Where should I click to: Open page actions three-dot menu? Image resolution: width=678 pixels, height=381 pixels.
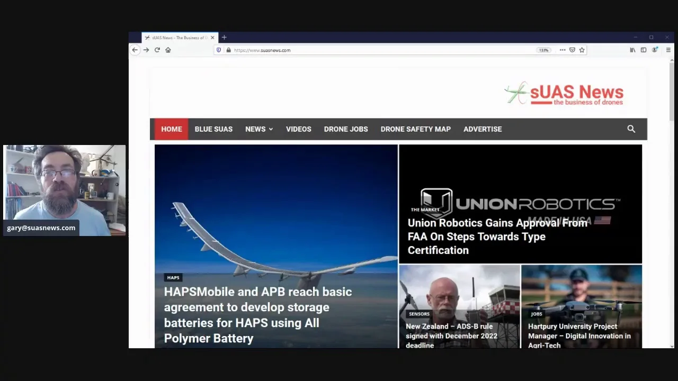pyautogui.click(x=563, y=50)
